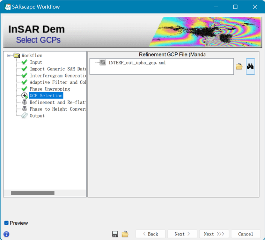This screenshot has height=240, width=265.
Task: Select the Output step
Action: [x=37, y=116]
